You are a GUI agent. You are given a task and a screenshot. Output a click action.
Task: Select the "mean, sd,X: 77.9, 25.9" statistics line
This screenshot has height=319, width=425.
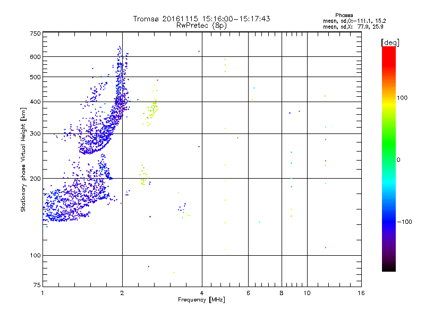pos(353,27)
